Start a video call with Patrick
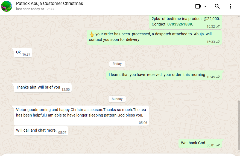 click(x=198, y=6)
